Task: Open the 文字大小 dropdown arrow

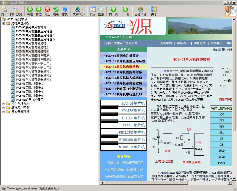Action: 82,9
